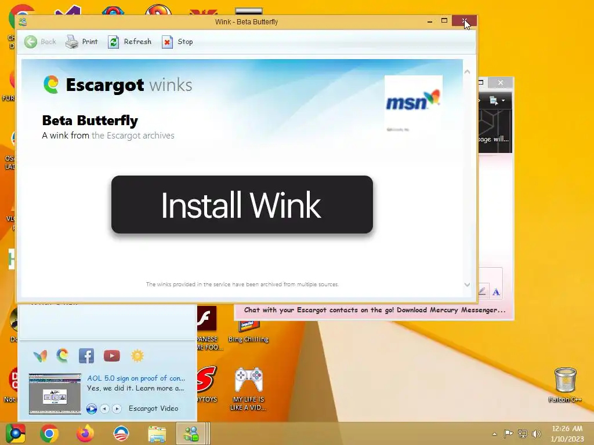Open network tray icon
Image resolution: width=594 pixels, height=445 pixels.
coord(523,433)
